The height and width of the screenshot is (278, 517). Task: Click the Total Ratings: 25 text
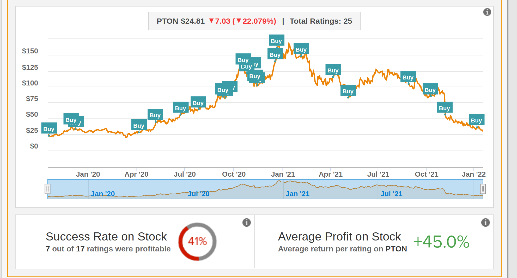click(x=321, y=21)
